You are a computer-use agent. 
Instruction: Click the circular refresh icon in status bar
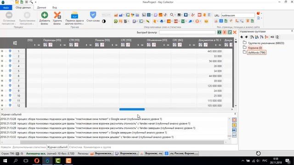(x=258, y=154)
